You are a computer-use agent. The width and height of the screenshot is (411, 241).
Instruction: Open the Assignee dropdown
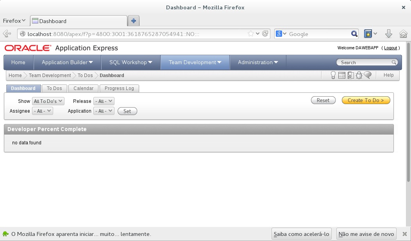(43, 111)
